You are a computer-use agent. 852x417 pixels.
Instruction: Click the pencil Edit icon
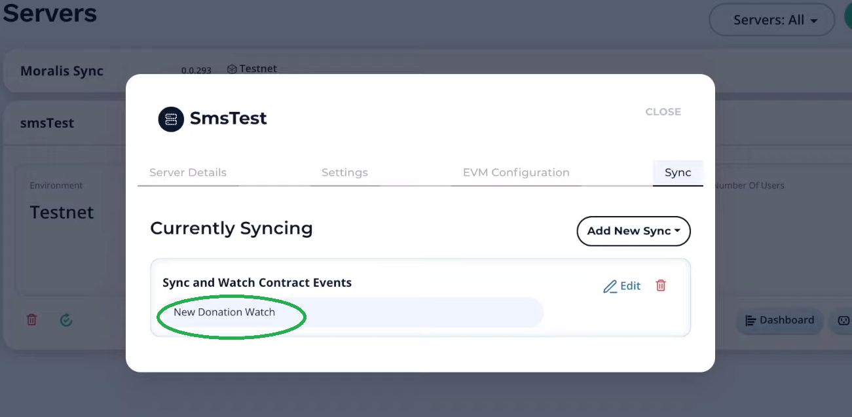coord(610,286)
